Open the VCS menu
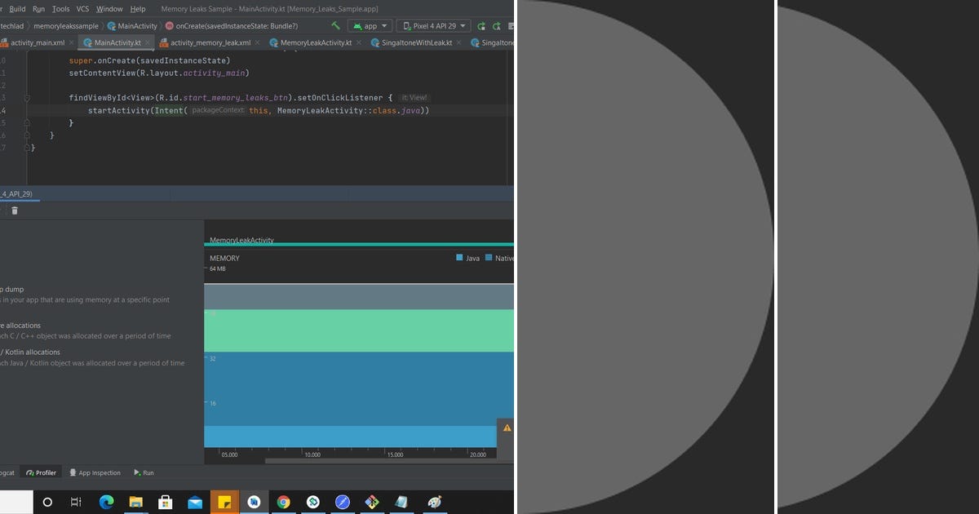 [82, 9]
